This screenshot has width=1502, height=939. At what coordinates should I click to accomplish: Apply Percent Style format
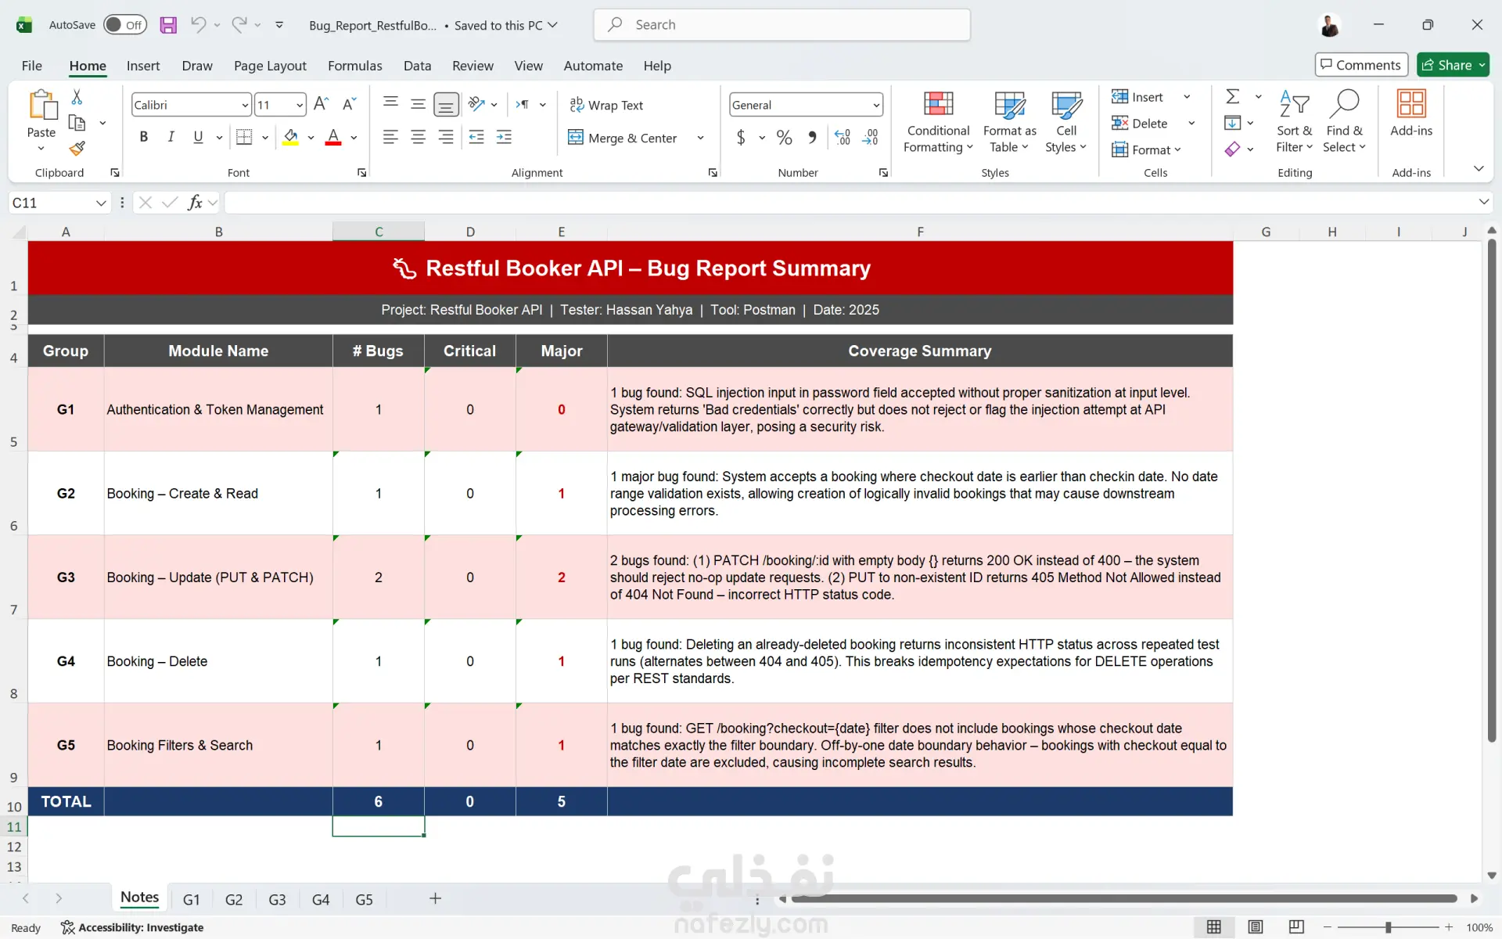click(784, 138)
